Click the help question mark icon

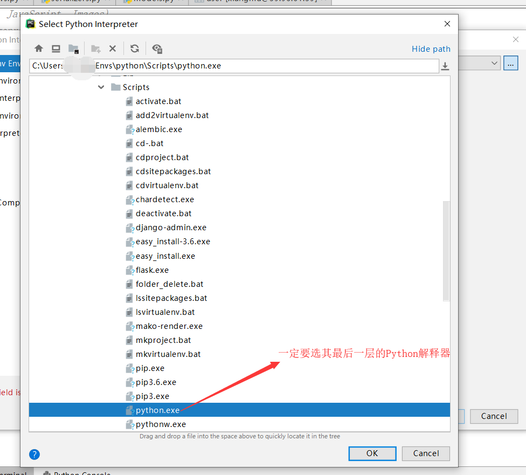(34, 455)
